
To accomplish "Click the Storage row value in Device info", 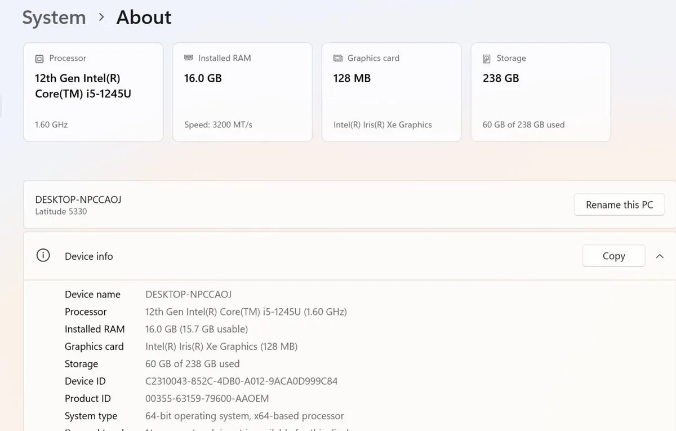I will point(193,364).
